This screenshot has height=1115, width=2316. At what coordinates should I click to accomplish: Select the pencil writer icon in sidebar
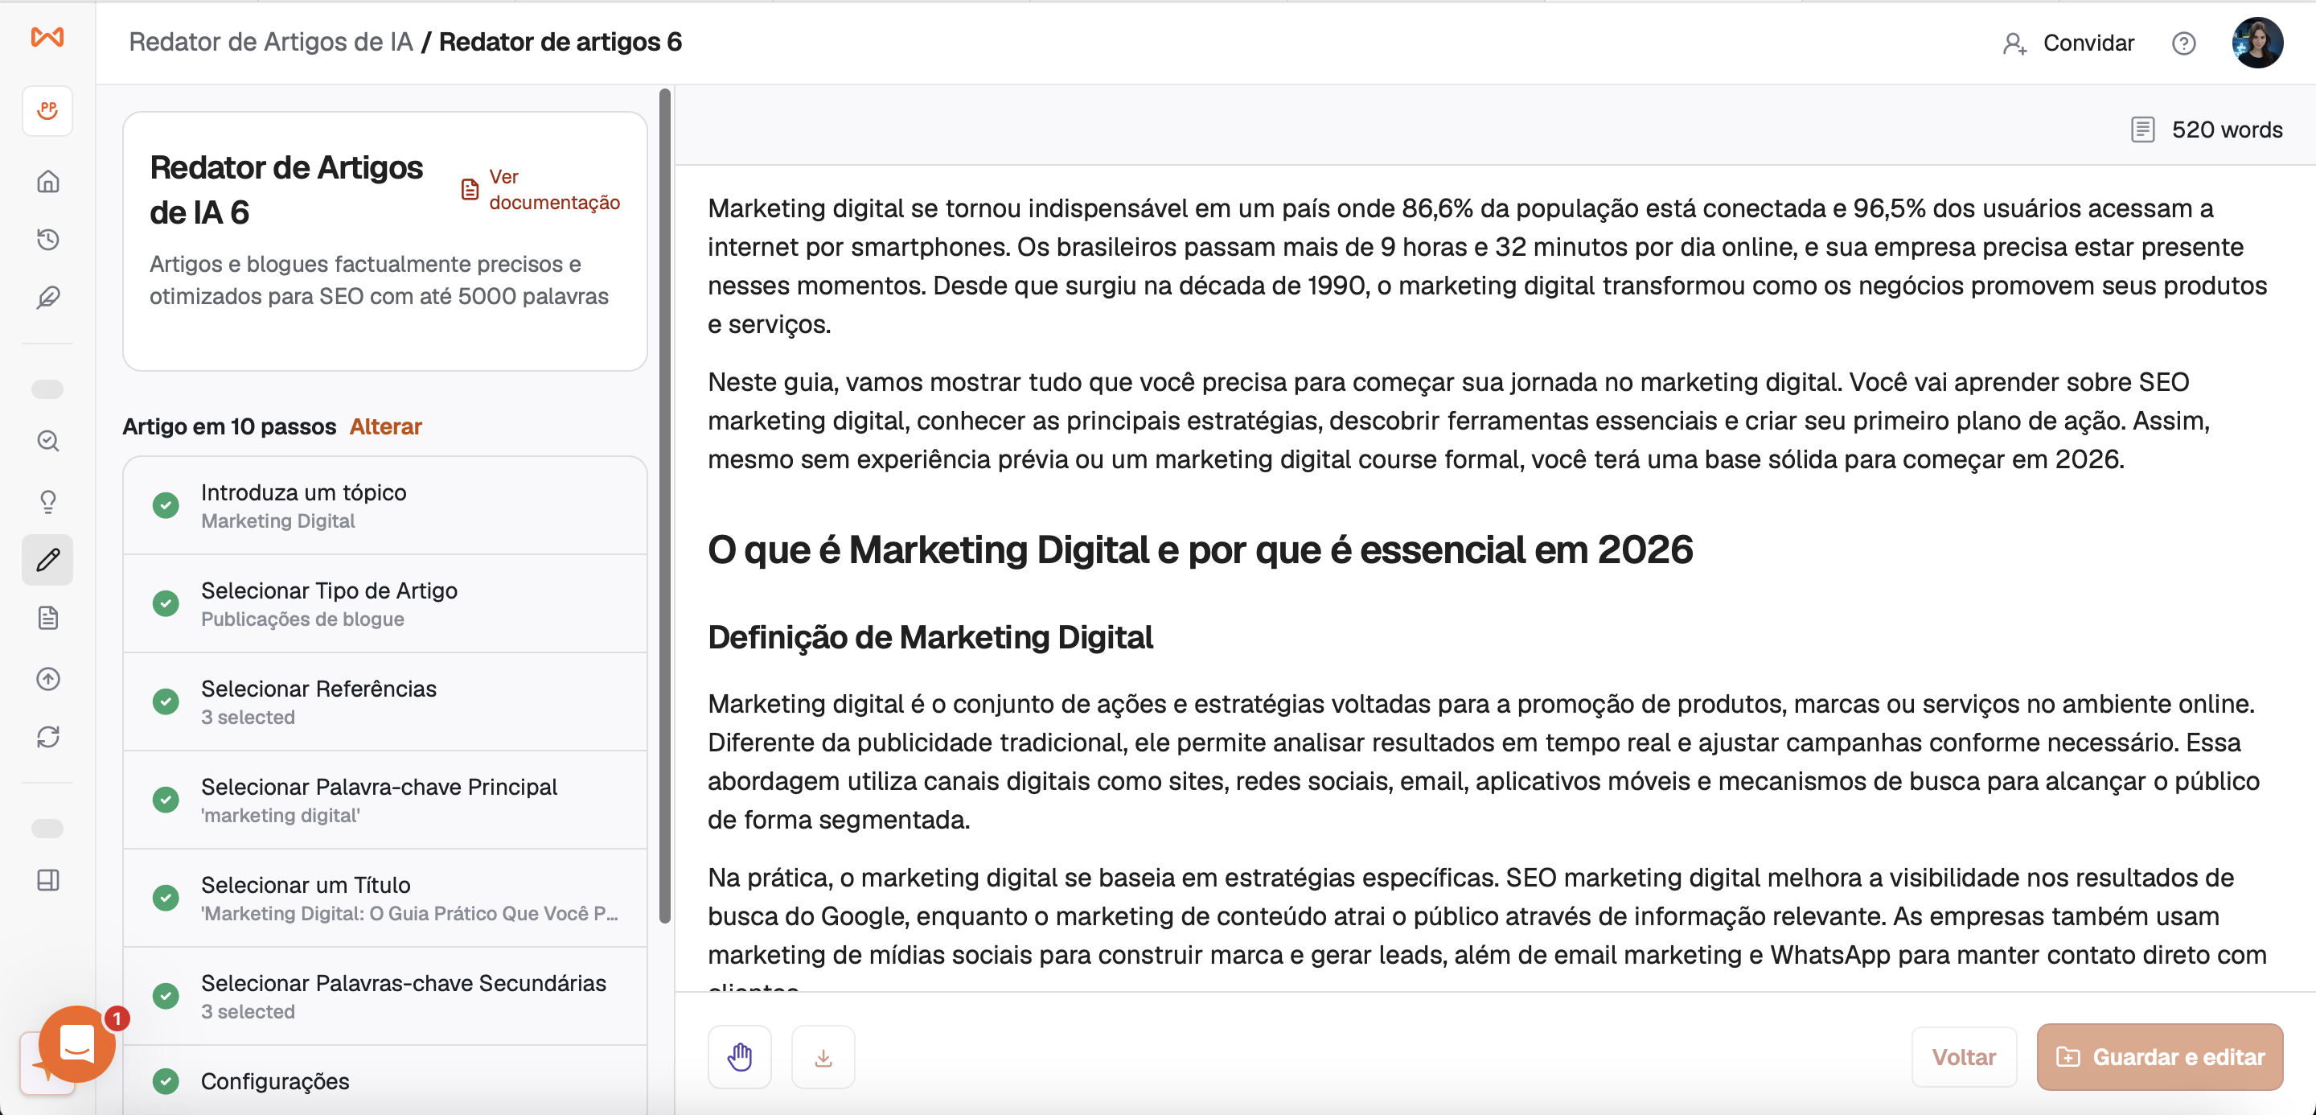click(47, 560)
